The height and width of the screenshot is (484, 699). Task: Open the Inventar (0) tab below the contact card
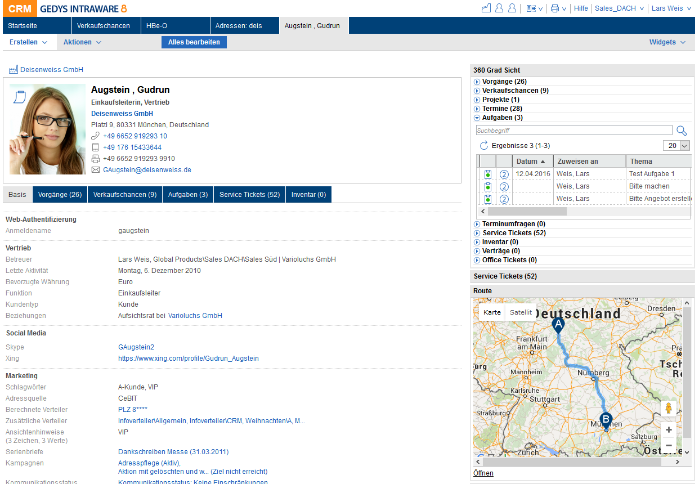309,195
